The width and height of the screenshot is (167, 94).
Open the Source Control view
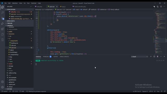(2, 18)
